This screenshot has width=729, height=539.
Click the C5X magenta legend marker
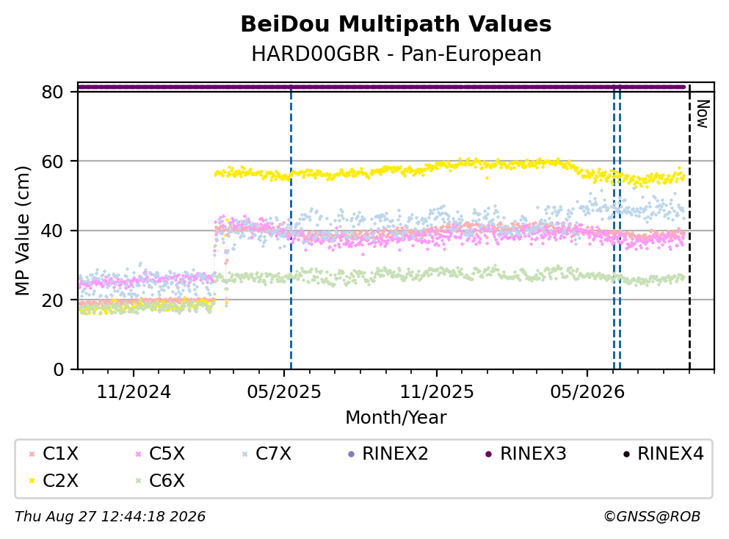[x=138, y=454]
